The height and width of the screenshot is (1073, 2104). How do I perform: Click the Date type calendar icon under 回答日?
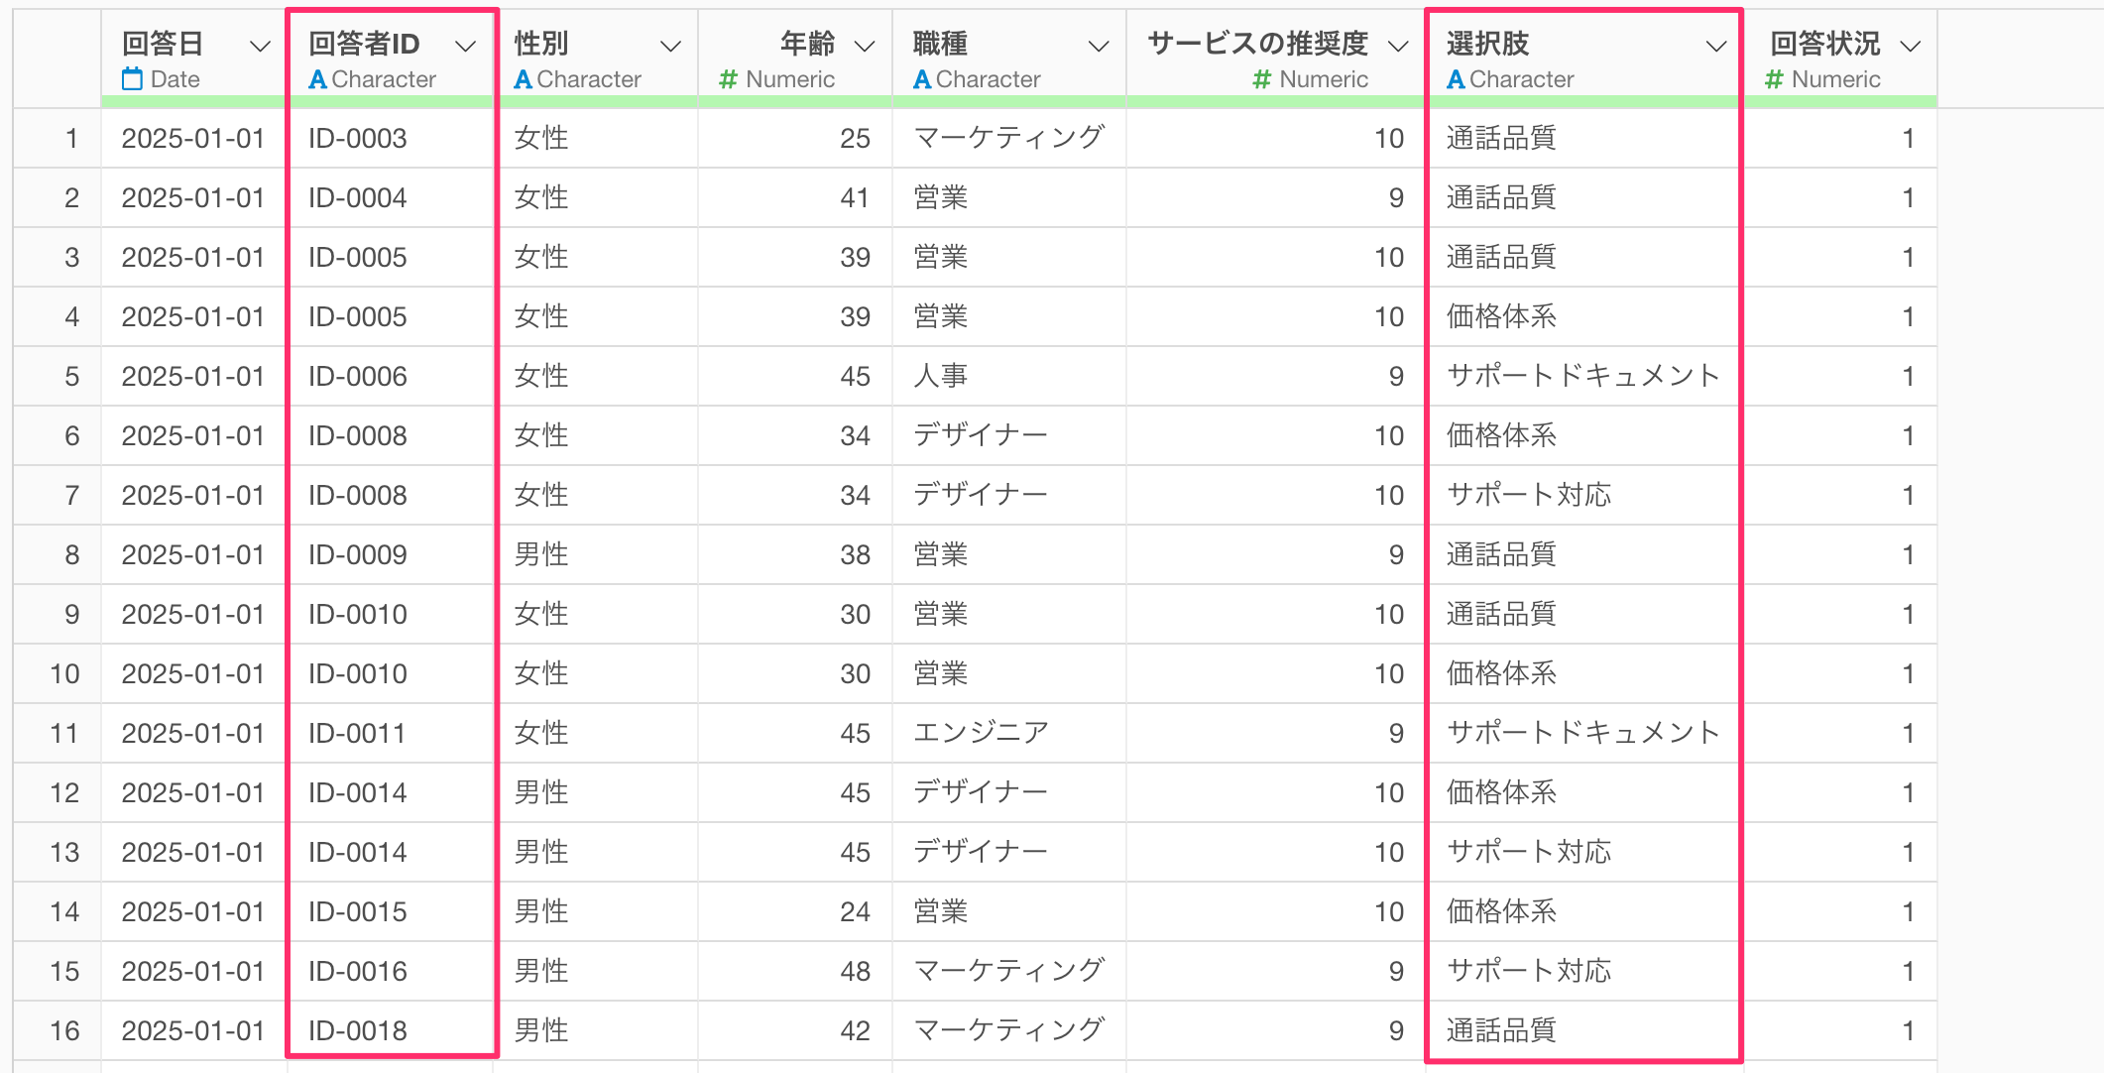(132, 79)
